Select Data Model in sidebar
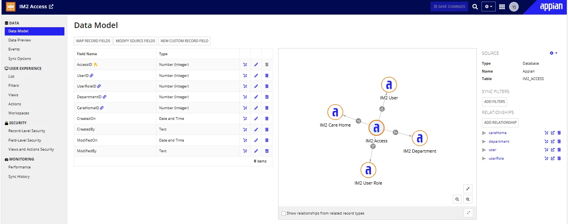This screenshot has width=568, height=224. click(x=34, y=31)
